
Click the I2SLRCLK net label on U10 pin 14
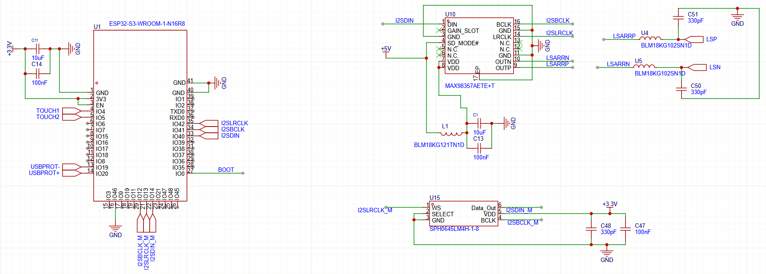tap(559, 33)
